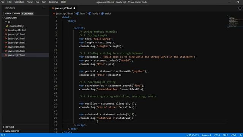This screenshot has width=243, height=137.
Task: Open the Run menu
Action: pyautogui.click(x=44, y=2)
